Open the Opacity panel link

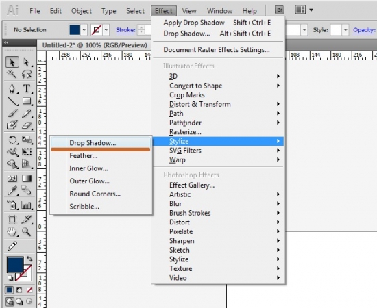click(x=364, y=30)
